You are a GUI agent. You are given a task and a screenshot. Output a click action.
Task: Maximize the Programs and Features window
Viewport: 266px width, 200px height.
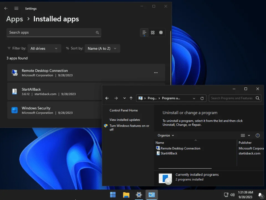(x=246, y=89)
